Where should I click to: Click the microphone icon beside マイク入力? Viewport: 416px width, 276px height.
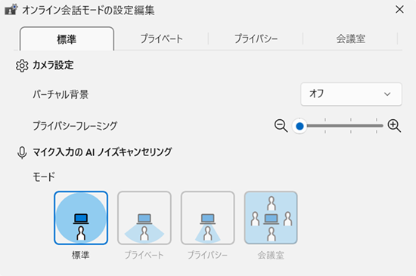pos(22,152)
